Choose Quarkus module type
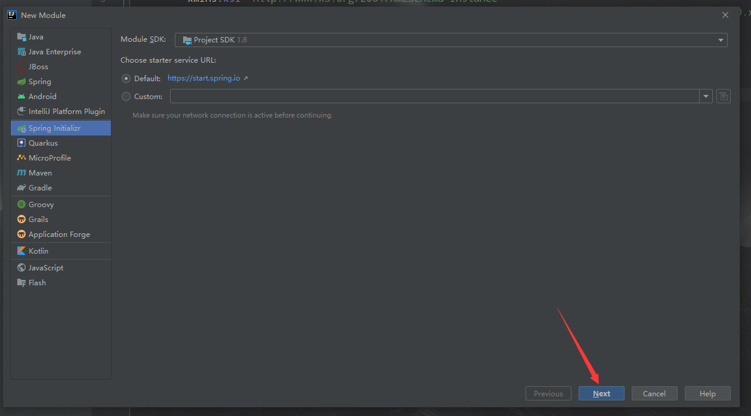 tap(61, 143)
